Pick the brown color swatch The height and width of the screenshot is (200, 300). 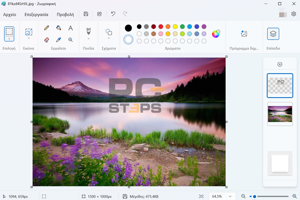pos(154,34)
